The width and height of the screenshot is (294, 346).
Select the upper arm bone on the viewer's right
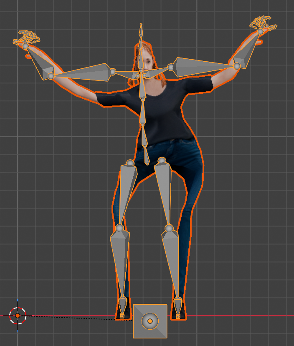click(202, 66)
